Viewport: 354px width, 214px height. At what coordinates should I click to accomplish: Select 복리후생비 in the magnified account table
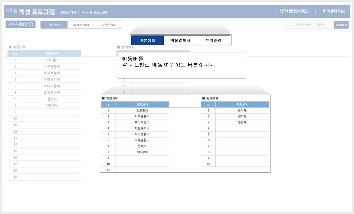point(142,122)
